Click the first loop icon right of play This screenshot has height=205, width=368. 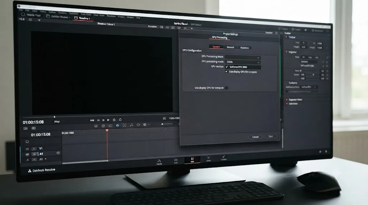point(114,120)
